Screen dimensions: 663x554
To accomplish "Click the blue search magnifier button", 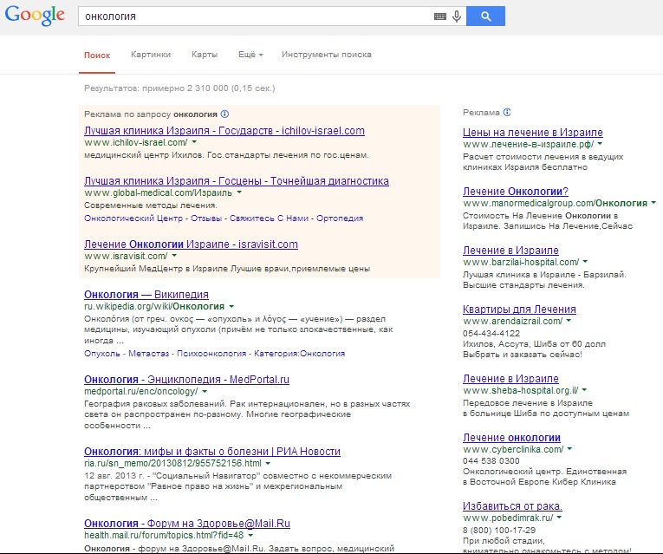I will [x=486, y=16].
